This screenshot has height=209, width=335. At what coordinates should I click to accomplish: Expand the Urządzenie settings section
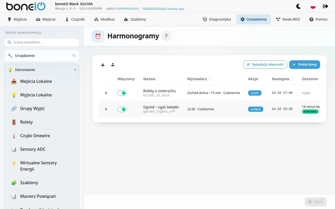(x=42, y=56)
